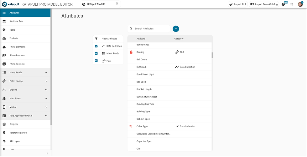Select the Bell Count row
Viewport: 307px width, 157px height.
(170, 60)
